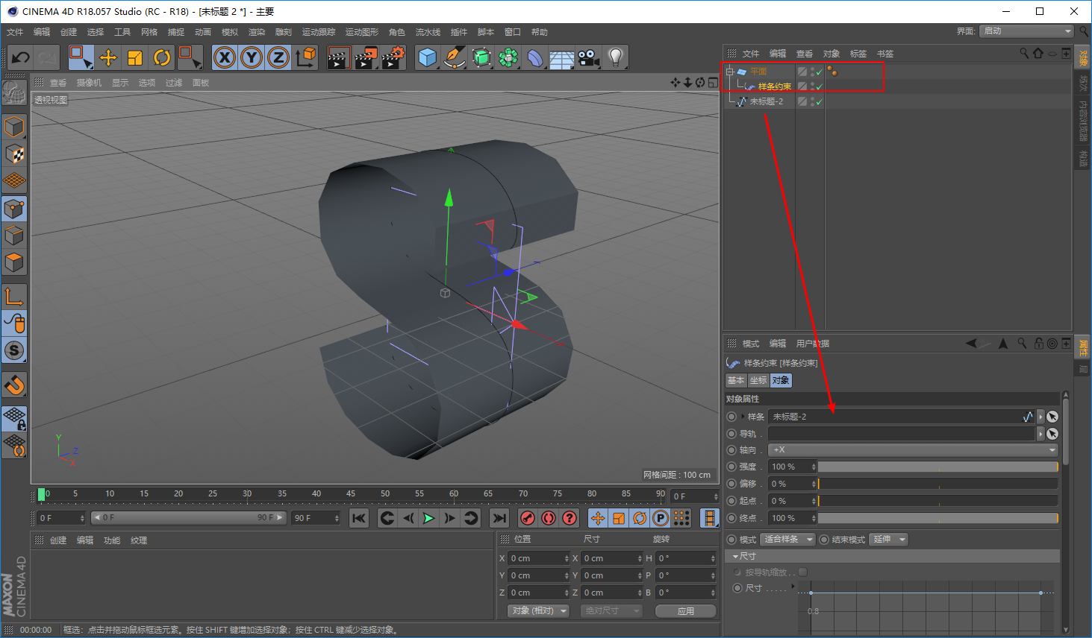Activate the Rotate tool
Screen dimensions: 1092x638
(162, 57)
